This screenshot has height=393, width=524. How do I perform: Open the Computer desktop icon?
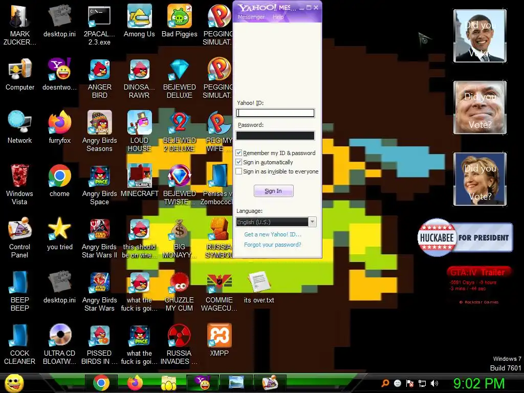20,74
